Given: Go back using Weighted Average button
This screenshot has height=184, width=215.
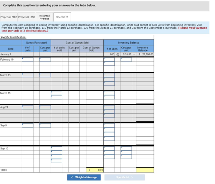Looking at the screenshot, I should [84, 177].
